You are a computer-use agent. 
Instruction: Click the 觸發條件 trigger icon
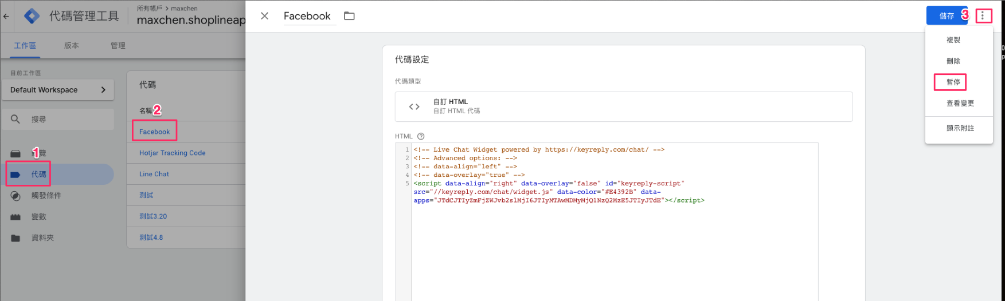(15, 196)
